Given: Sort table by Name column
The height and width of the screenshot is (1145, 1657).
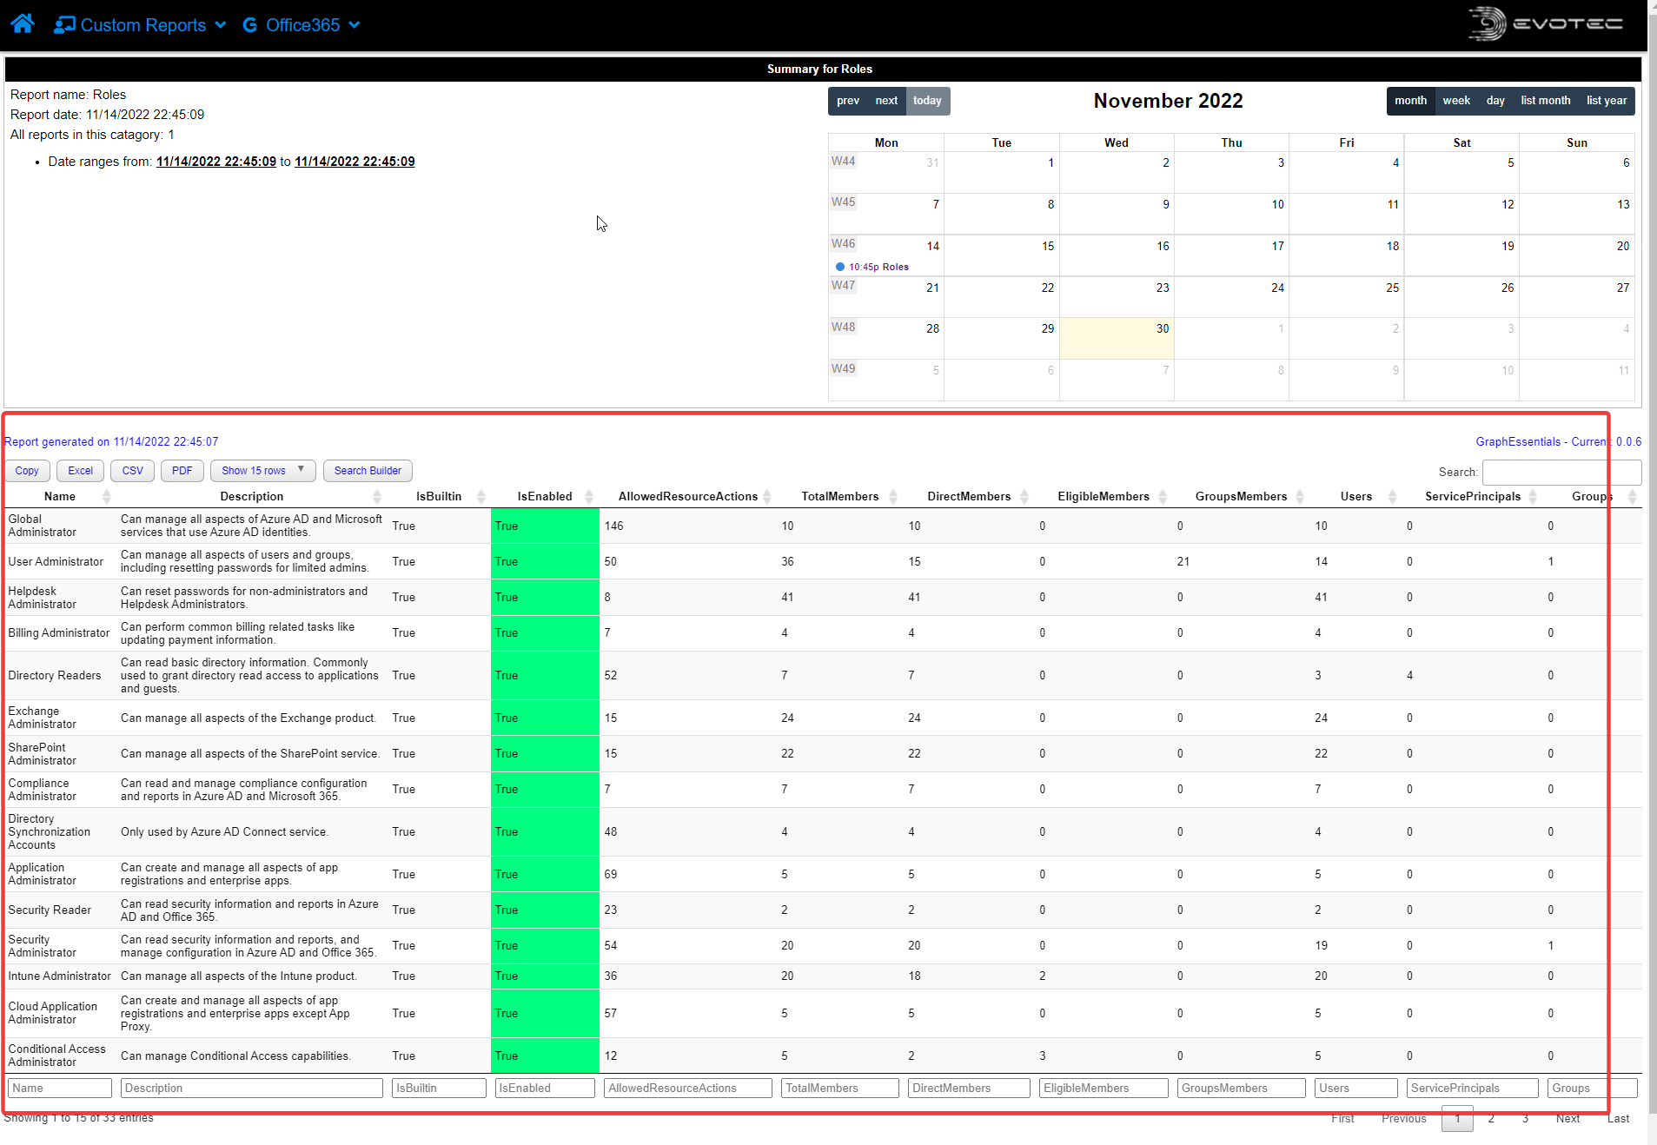Looking at the screenshot, I should (60, 497).
